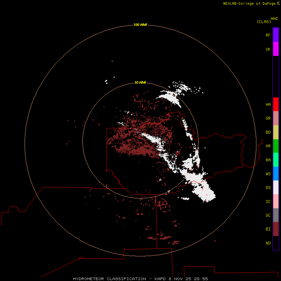The image size is (281, 281).
Task: Click the 20:55 timestamp text
Action: (201, 279)
